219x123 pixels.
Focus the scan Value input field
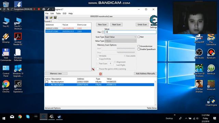130,32
